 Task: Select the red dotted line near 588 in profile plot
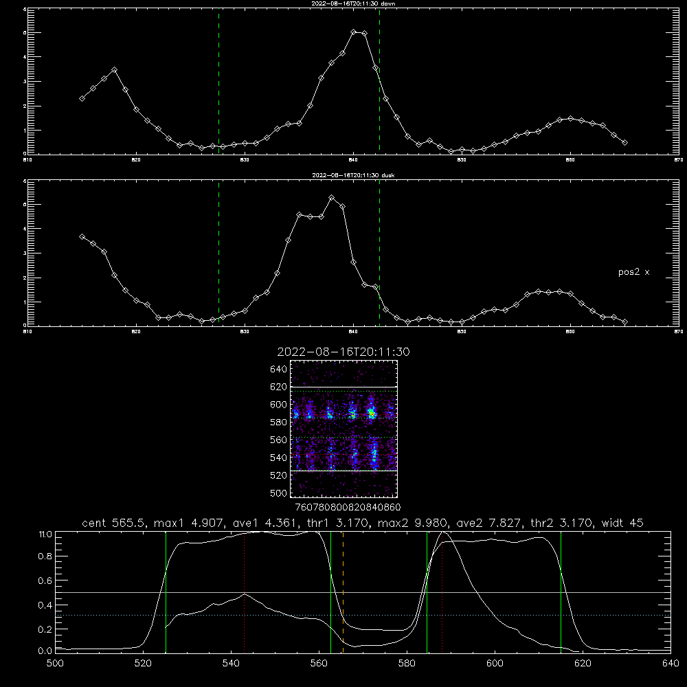(442, 592)
